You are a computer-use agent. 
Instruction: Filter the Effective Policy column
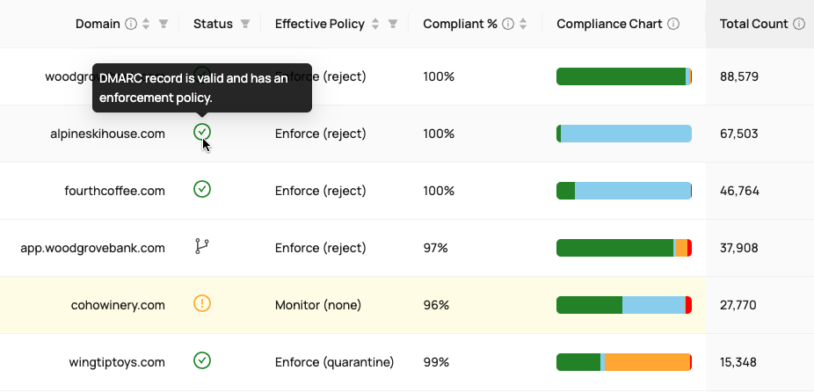(x=393, y=24)
